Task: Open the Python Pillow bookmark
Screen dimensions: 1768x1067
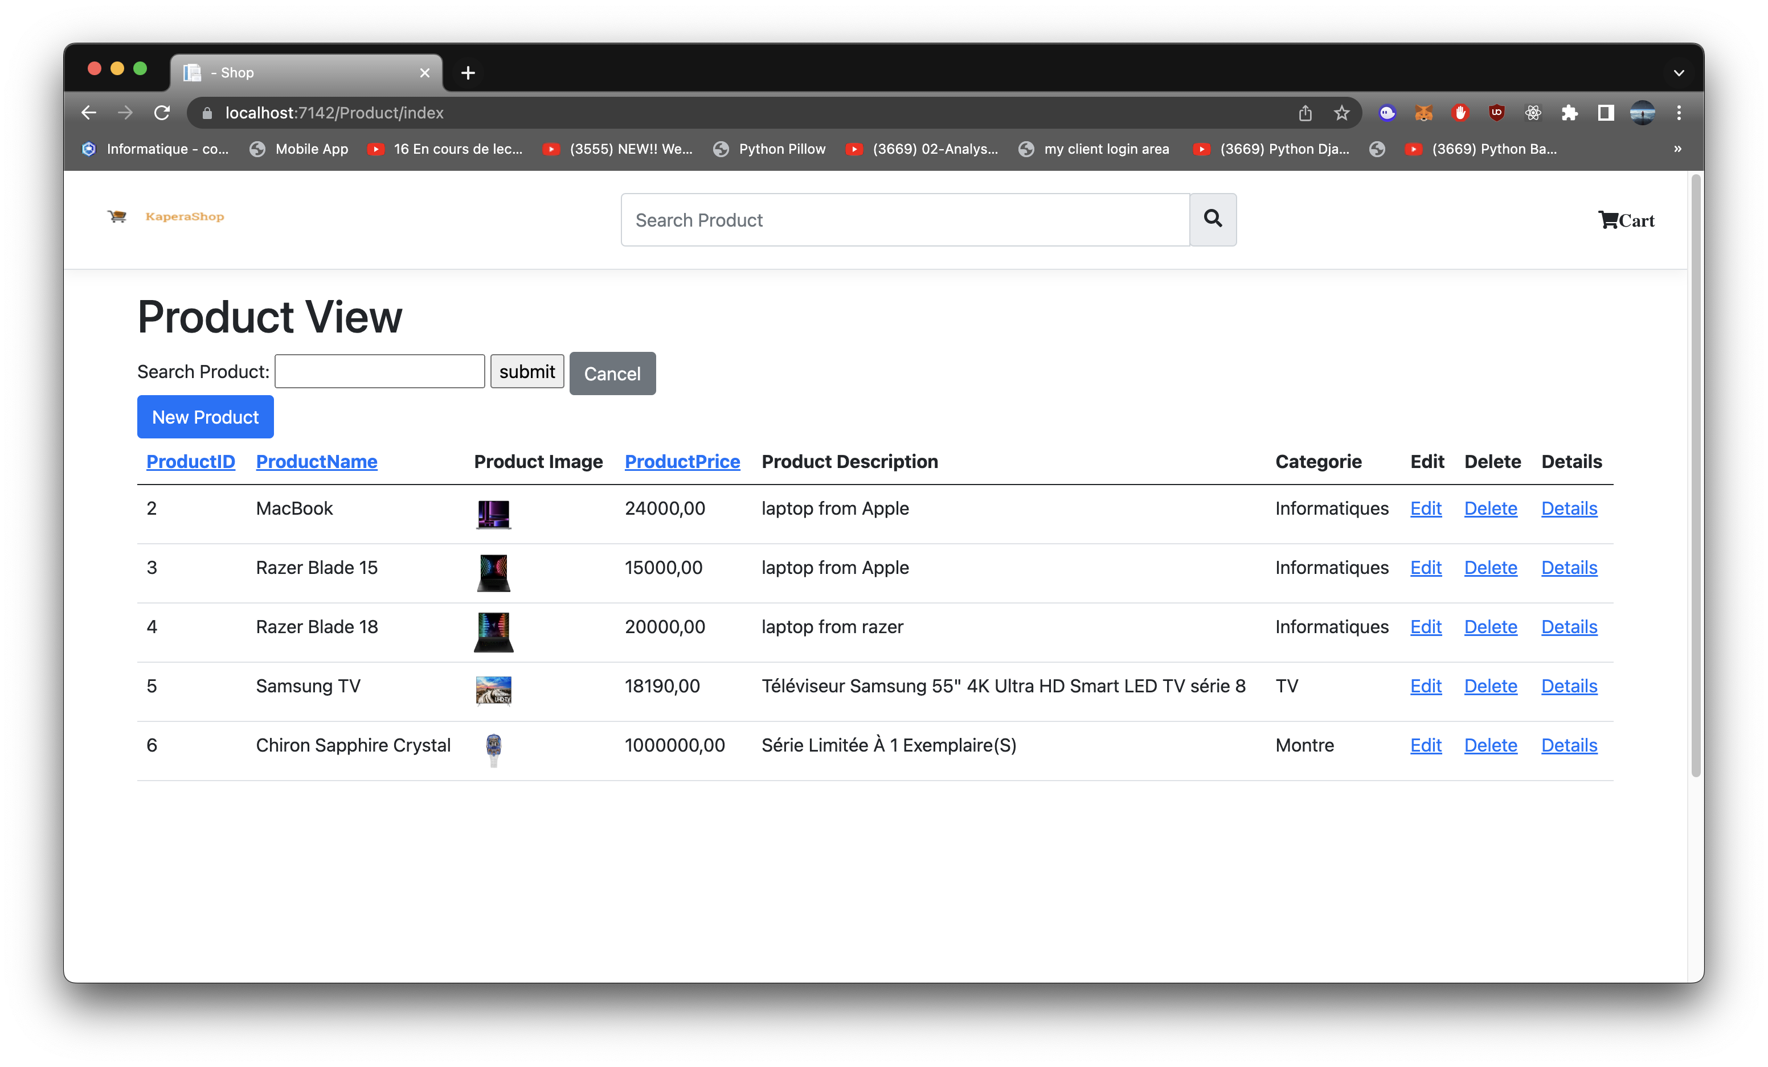Action: 782,149
